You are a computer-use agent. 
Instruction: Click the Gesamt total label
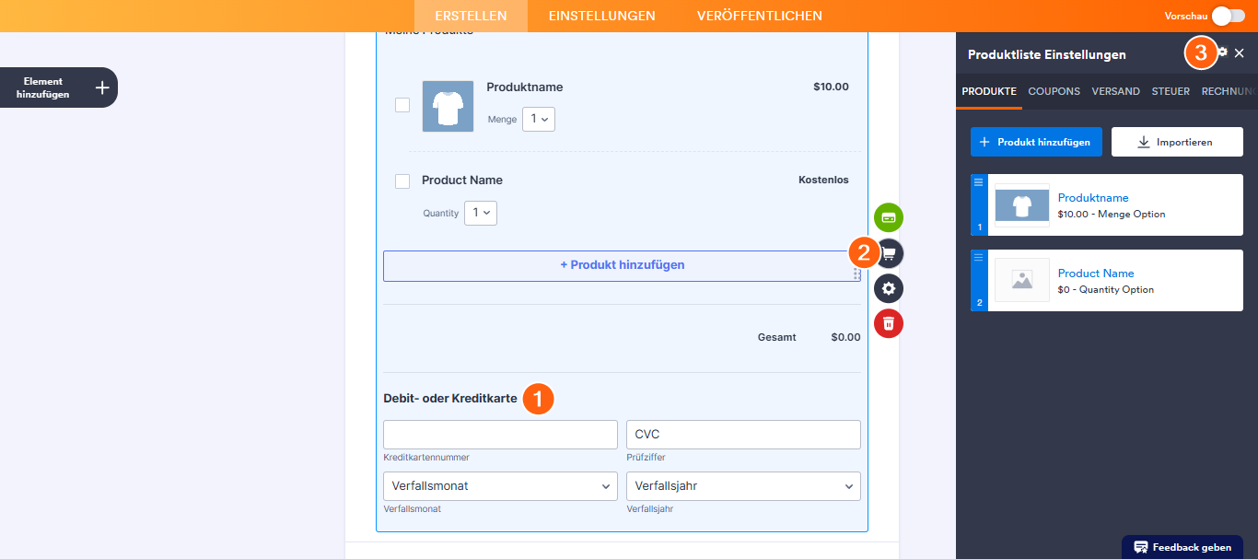click(x=776, y=337)
